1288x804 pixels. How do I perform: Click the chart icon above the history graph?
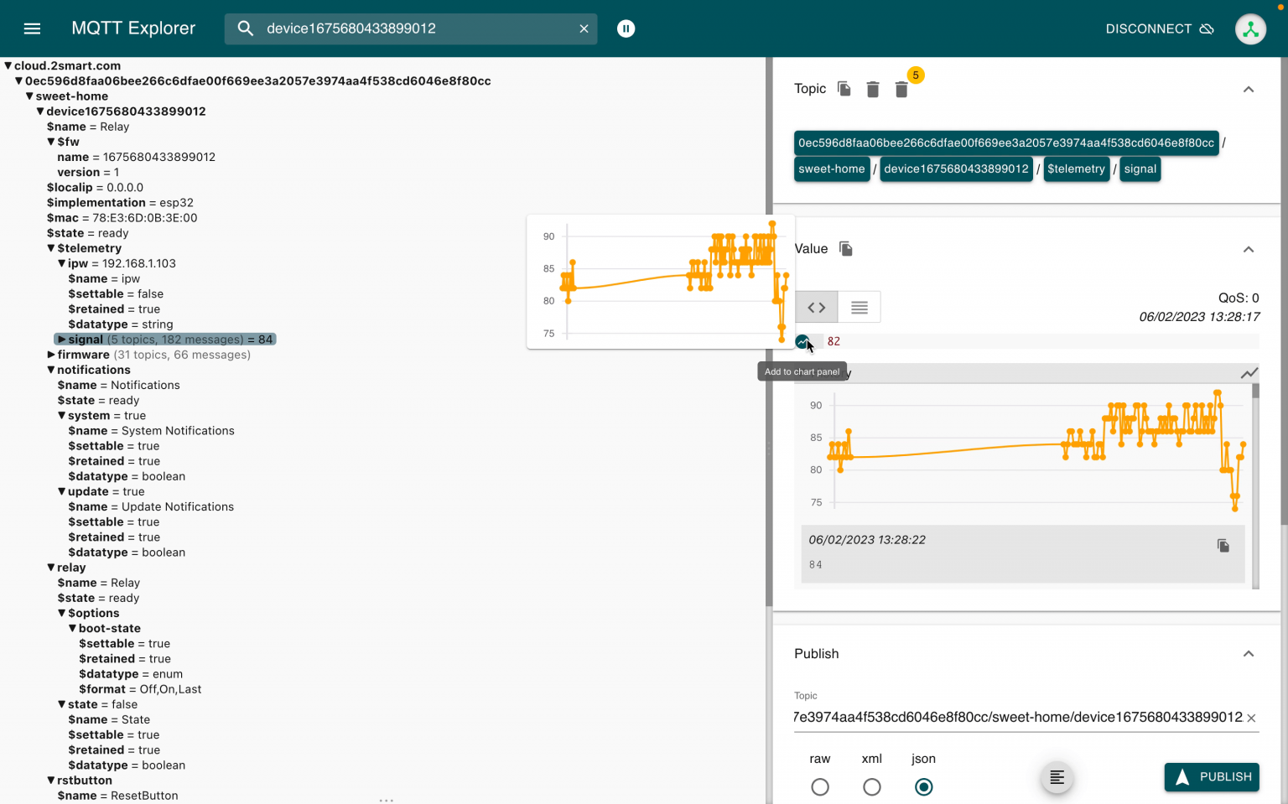(1249, 373)
